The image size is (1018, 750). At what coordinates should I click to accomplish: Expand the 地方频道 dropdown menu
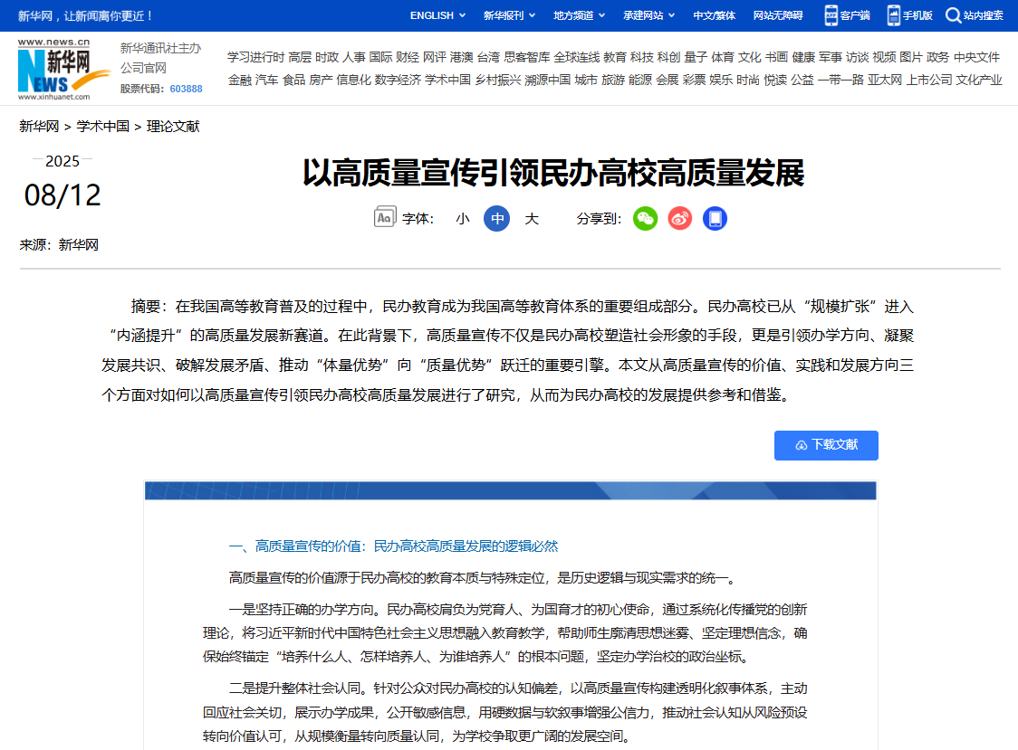[x=579, y=15]
